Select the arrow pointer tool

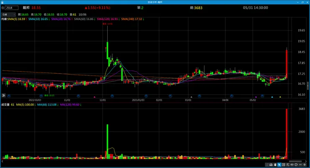point(279,165)
